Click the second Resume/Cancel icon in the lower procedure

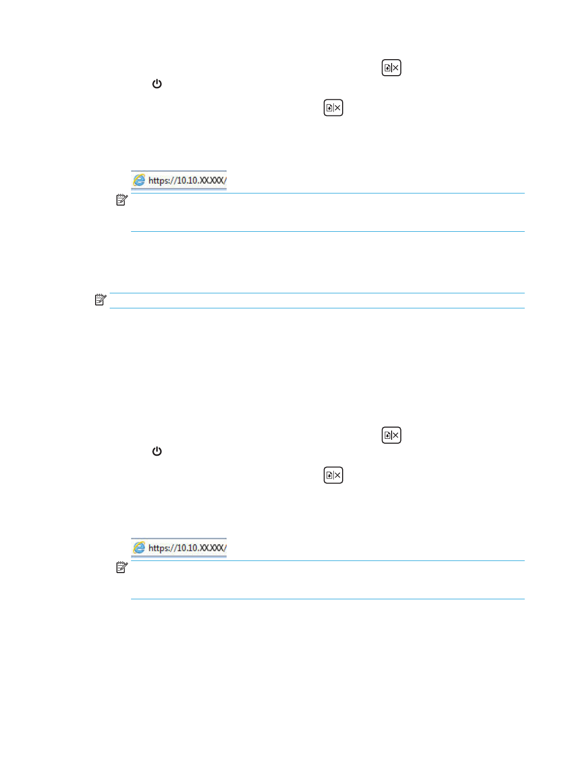tap(333, 475)
